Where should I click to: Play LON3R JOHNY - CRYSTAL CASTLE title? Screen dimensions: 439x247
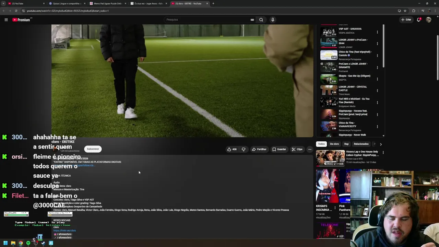353,89
